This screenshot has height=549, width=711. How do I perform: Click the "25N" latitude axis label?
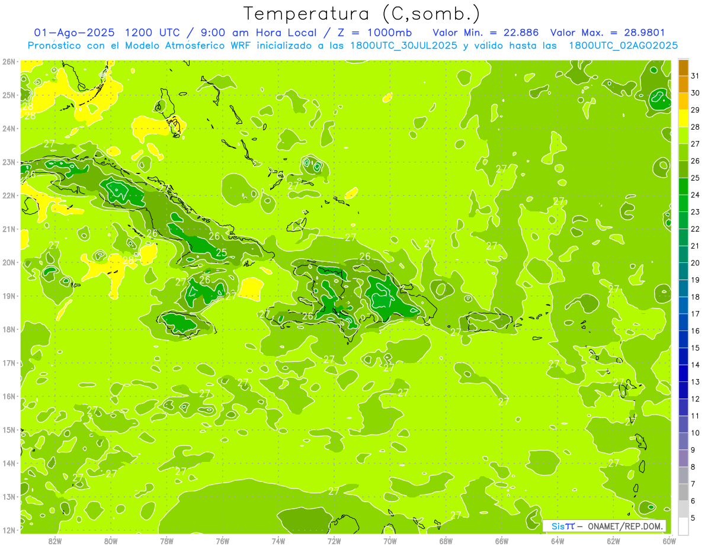(x=8, y=95)
